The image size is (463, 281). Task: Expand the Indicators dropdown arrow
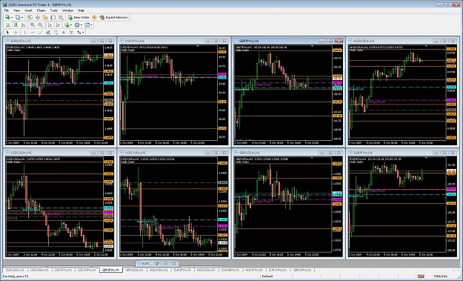(x=71, y=25)
